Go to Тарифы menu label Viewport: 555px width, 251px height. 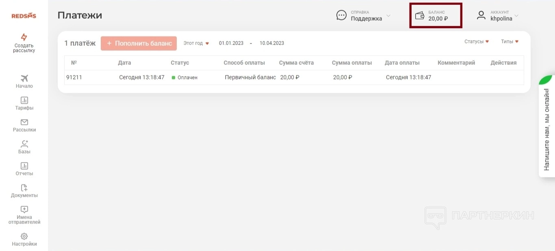24,108
